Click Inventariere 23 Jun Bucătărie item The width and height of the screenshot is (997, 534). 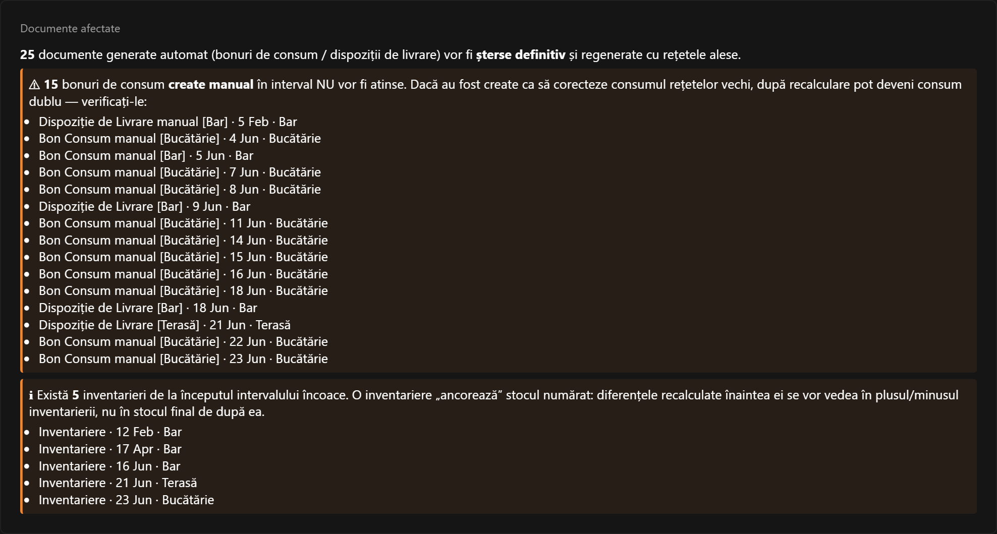[x=126, y=500]
